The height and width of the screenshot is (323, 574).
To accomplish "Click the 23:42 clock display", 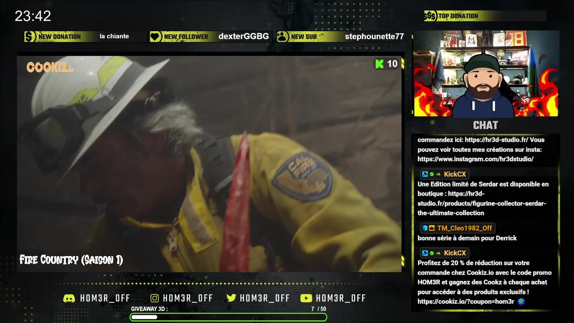I will pos(33,16).
